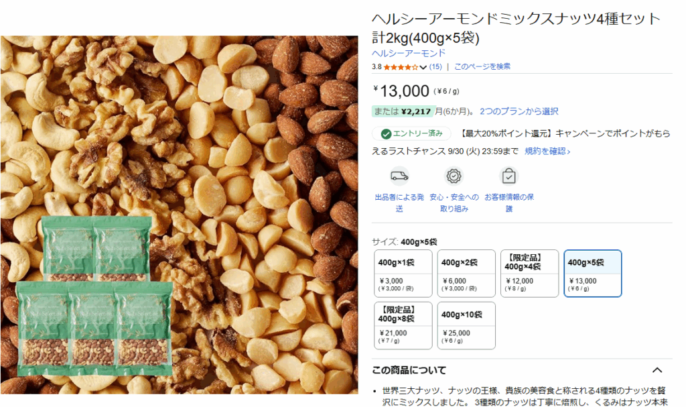Open the (15) reviews count link

(x=435, y=66)
